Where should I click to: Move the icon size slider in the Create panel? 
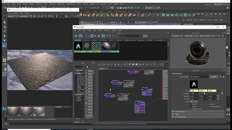point(87,67)
